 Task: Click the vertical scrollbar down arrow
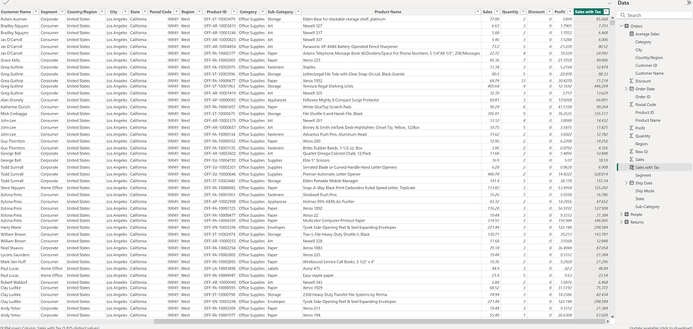click(x=612, y=316)
